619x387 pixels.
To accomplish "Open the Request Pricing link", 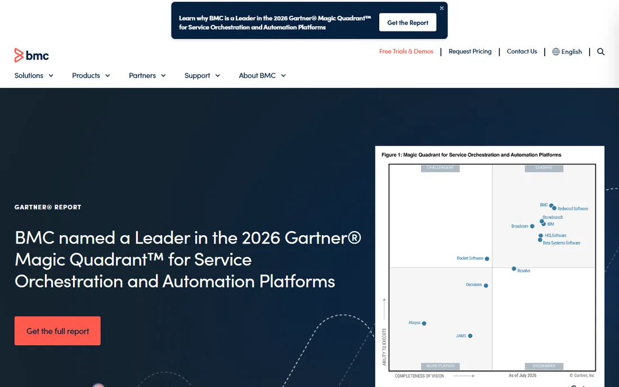I will point(470,51).
